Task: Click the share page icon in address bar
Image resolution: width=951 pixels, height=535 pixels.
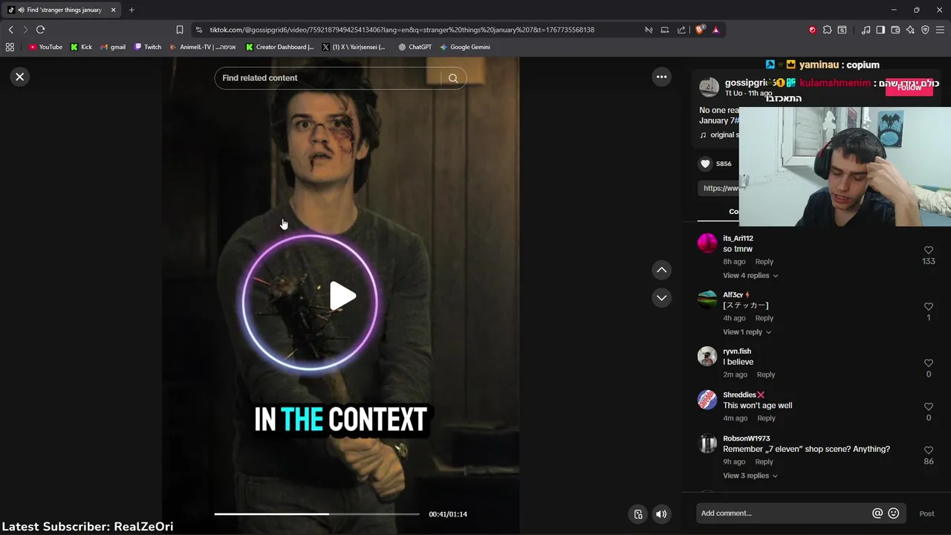Action: pos(681,30)
